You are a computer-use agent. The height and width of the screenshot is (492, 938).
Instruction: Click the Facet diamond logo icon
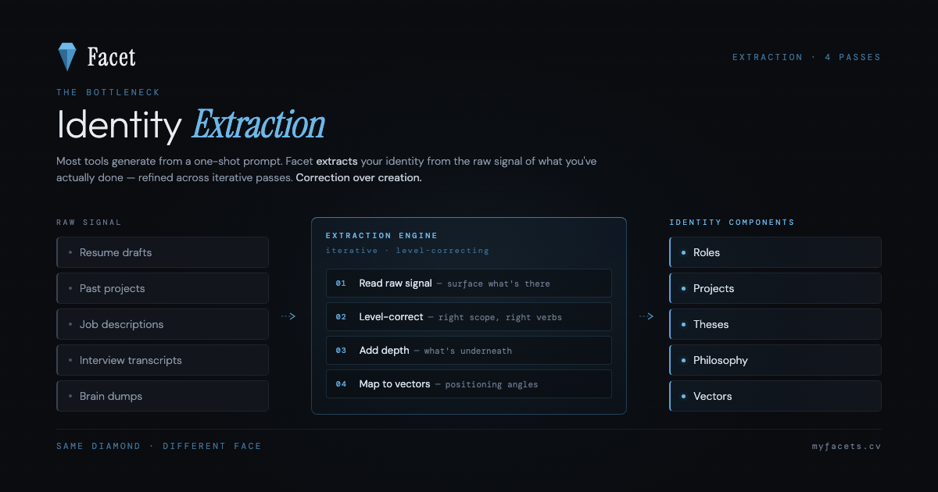[67, 57]
